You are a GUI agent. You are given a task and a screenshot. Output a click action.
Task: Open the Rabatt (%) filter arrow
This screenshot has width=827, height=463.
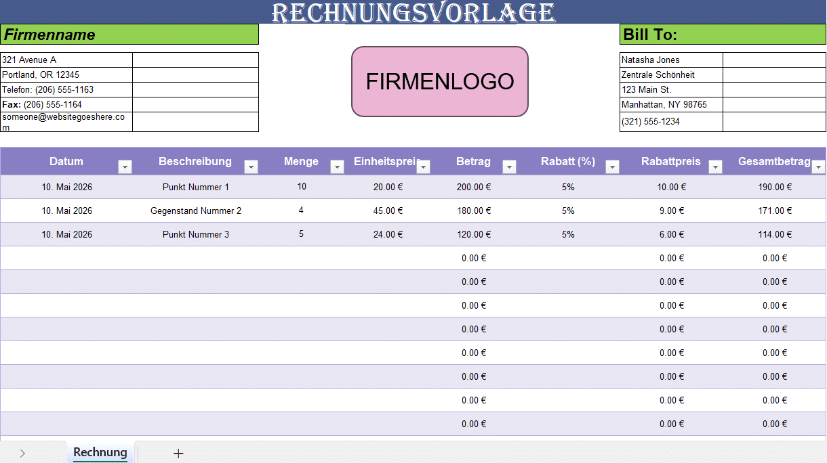[x=612, y=165]
